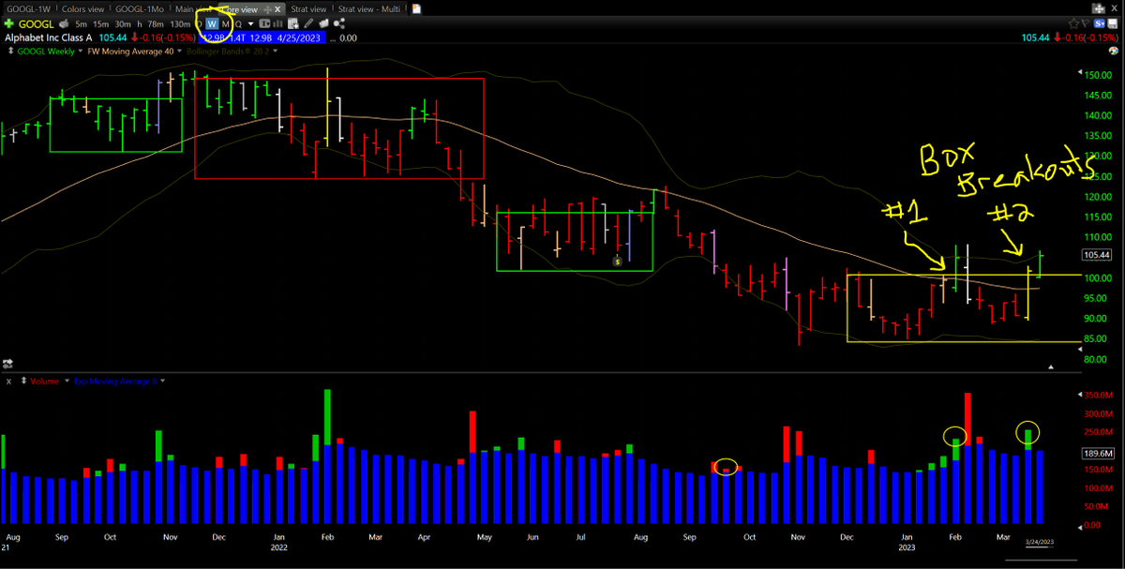Select the weekly W timeframe
This screenshot has height=569, width=1125.
click(212, 23)
